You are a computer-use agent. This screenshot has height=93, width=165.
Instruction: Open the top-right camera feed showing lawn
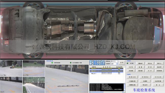tap(34, 68)
